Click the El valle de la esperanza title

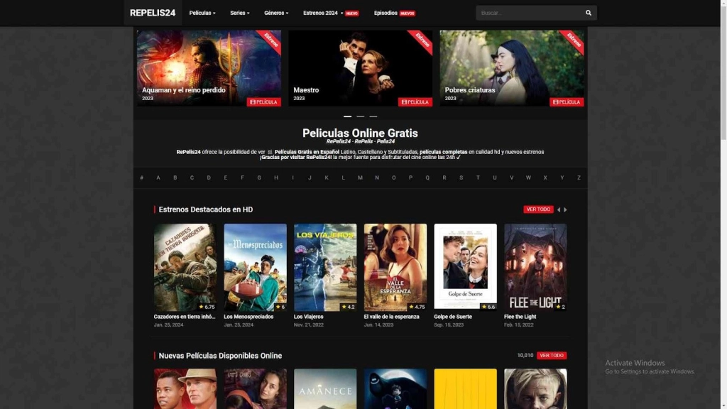[x=391, y=317]
